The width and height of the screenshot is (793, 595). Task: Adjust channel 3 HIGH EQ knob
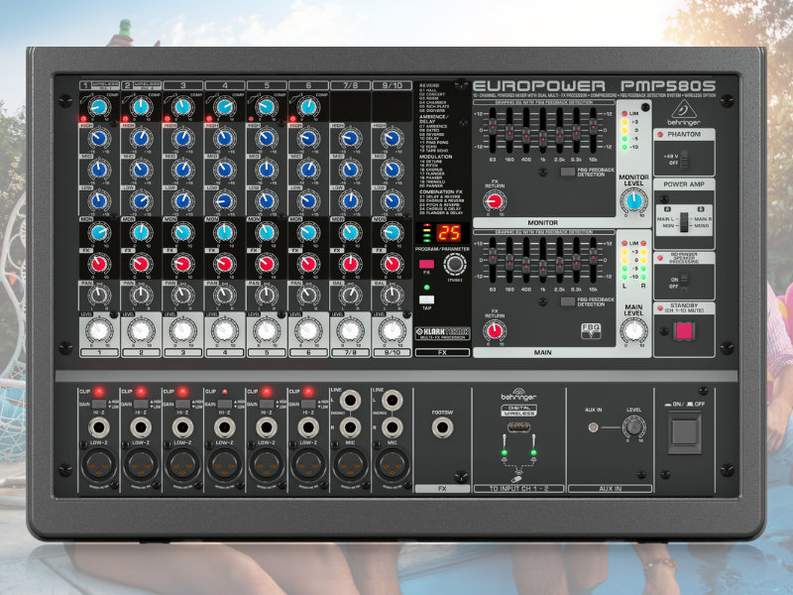[x=183, y=138]
